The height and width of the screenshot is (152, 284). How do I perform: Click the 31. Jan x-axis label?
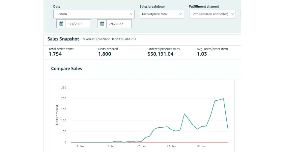coord(202,146)
